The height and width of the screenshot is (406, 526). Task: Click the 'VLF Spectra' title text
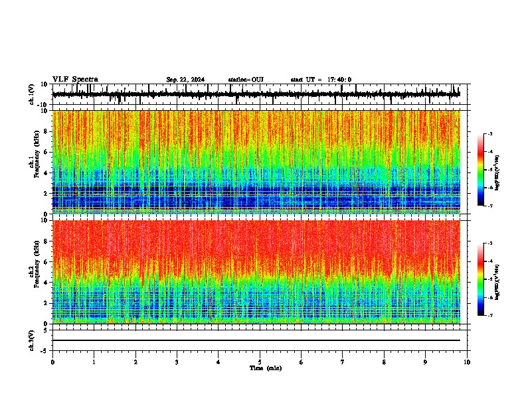[x=75, y=80]
